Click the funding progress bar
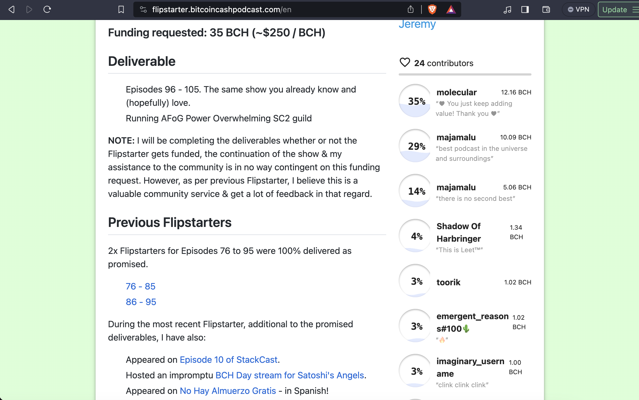This screenshot has width=639, height=400. click(x=465, y=74)
